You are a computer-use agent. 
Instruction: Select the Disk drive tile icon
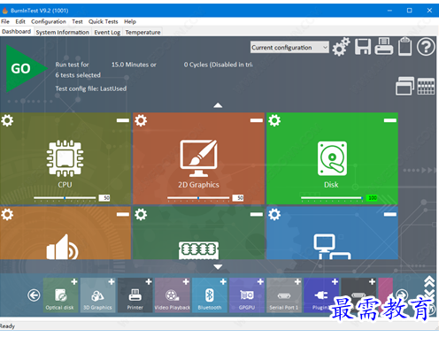click(332, 158)
